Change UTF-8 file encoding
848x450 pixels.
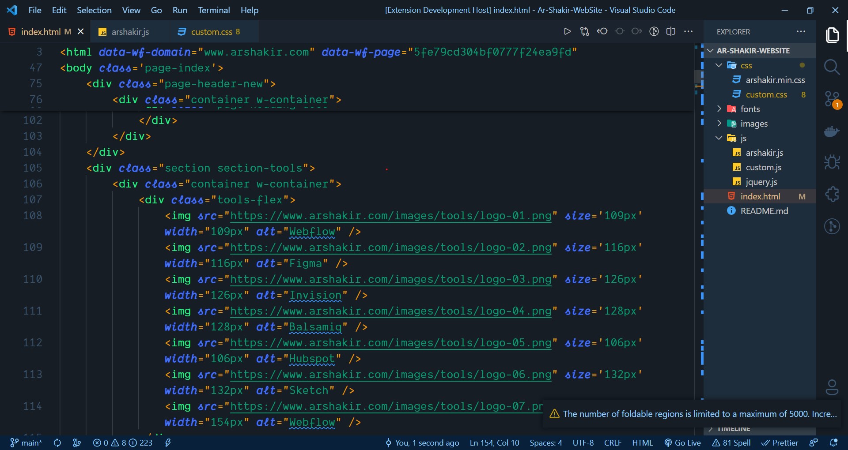point(583,442)
